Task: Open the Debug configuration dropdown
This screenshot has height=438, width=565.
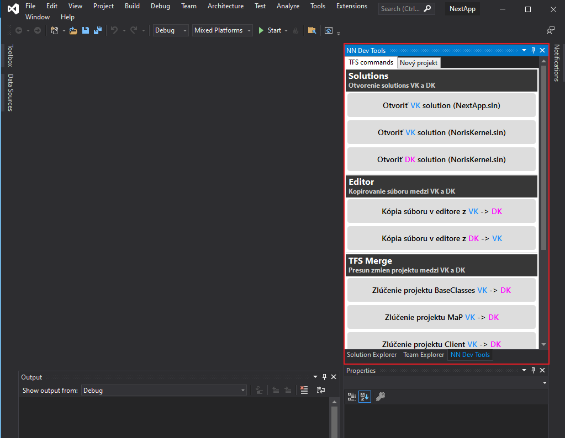Action: click(171, 30)
